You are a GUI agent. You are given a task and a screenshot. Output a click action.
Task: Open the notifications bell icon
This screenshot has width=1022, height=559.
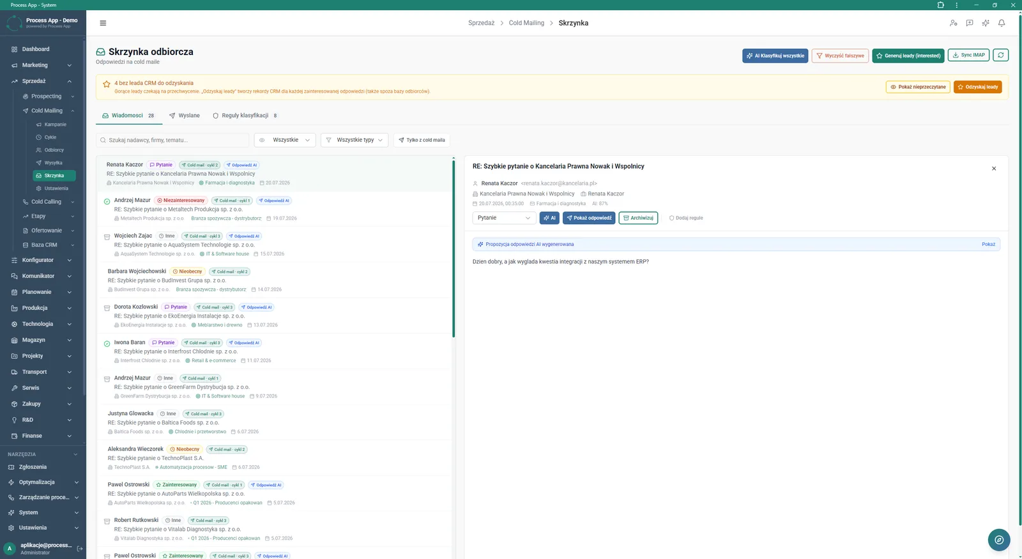click(x=1002, y=23)
